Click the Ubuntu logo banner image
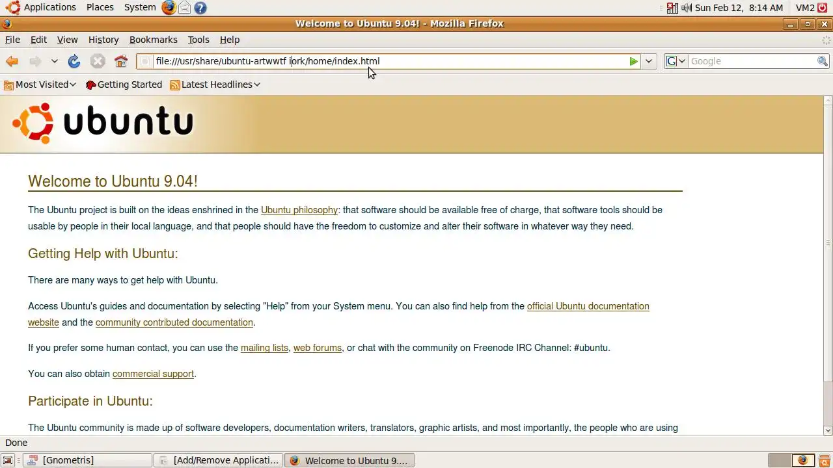833x468 pixels. point(103,123)
